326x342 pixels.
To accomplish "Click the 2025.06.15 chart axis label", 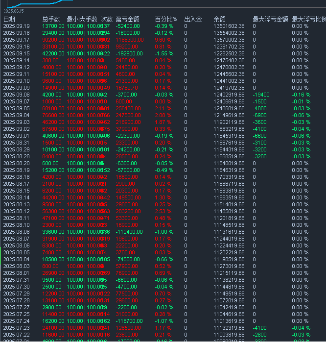I will pos(13,10).
